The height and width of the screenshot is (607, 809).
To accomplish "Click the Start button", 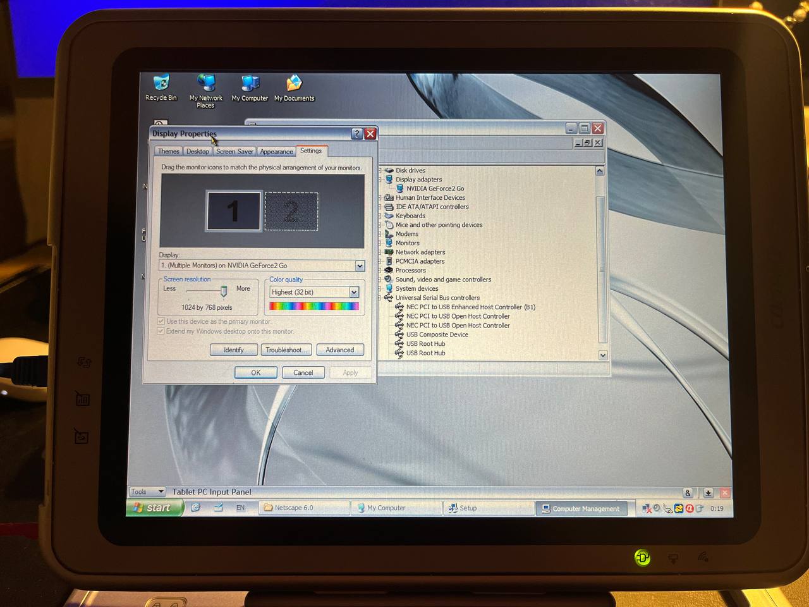I will [154, 508].
